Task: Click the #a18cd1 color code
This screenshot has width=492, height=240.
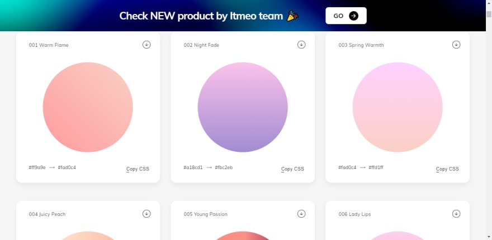Action: click(x=193, y=167)
